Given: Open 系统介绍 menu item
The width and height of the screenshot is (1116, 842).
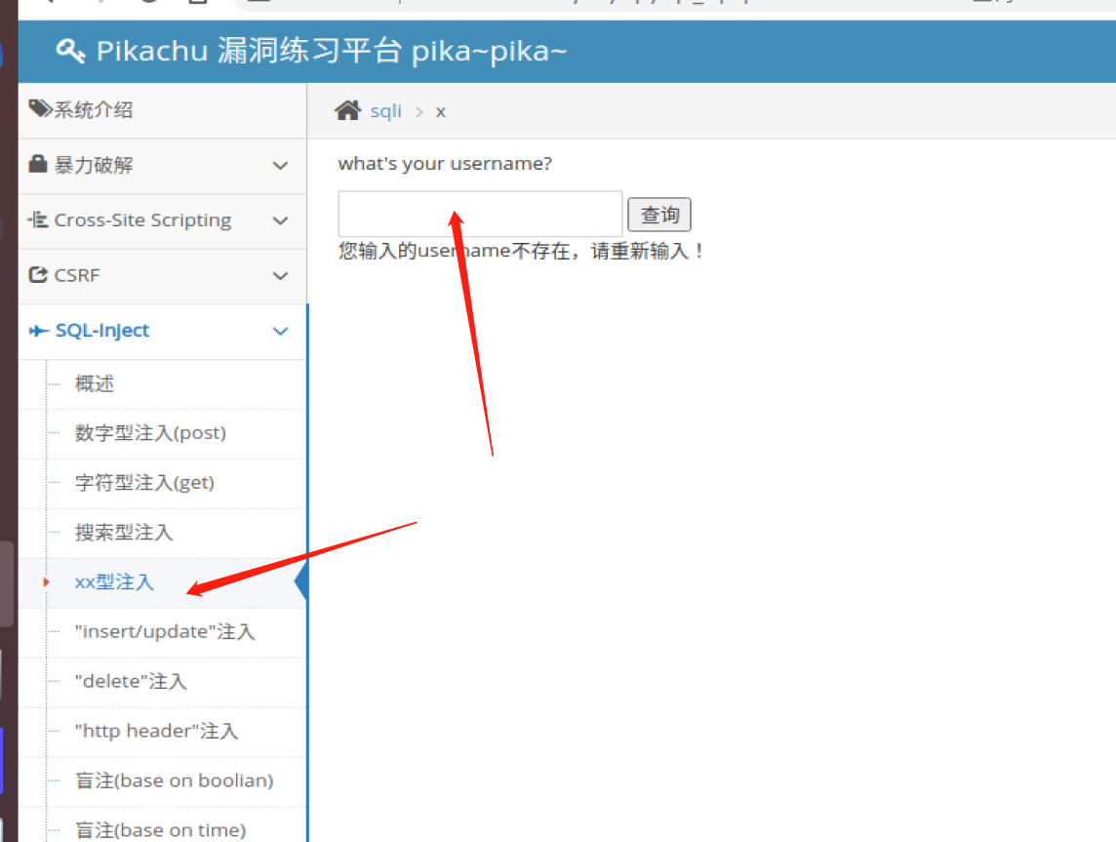Looking at the screenshot, I should tap(162, 110).
